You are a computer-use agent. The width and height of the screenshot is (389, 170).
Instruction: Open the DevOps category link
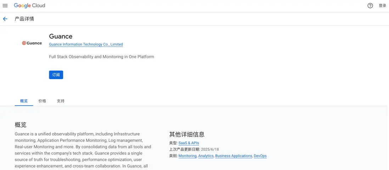260,156
